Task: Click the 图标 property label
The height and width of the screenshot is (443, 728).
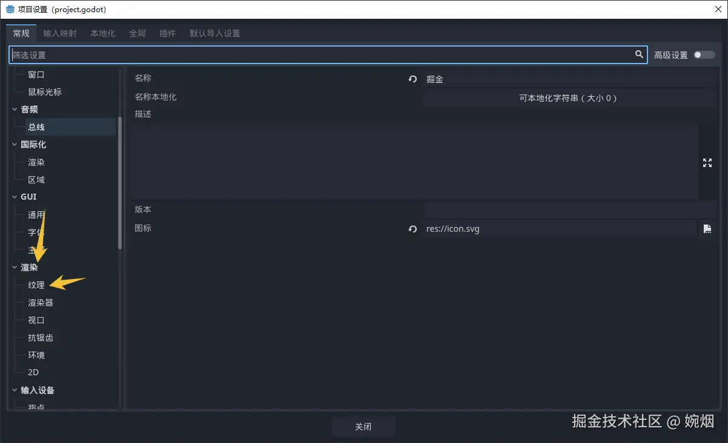Action: [143, 228]
